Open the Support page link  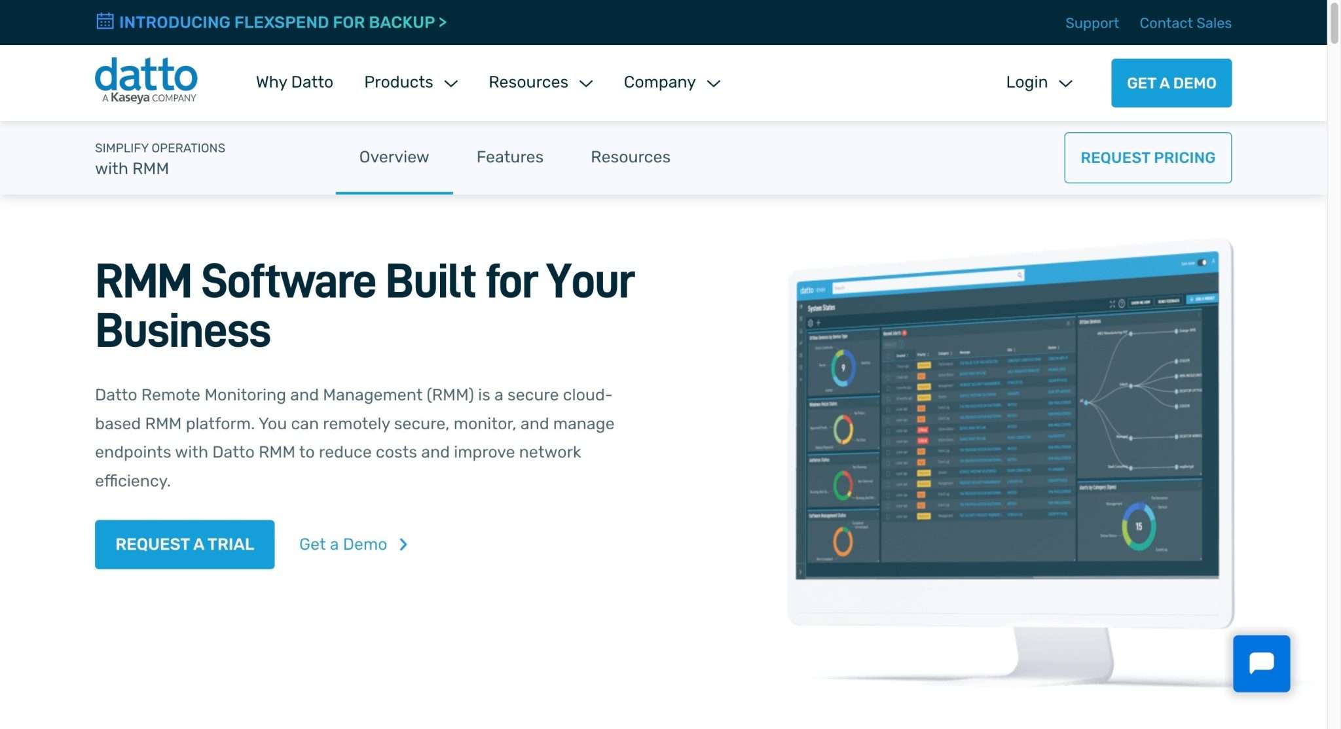coord(1092,22)
